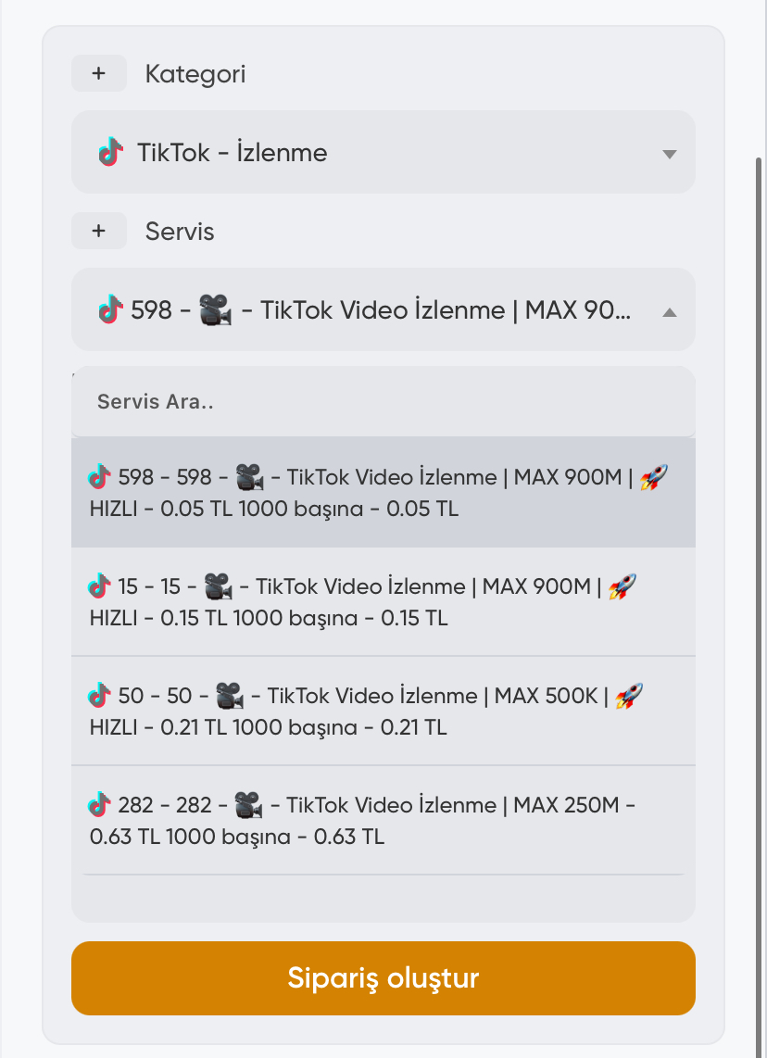The width and height of the screenshot is (767, 1058).
Task: Click the rocket icon on the 598 service option
Action: 653,477
